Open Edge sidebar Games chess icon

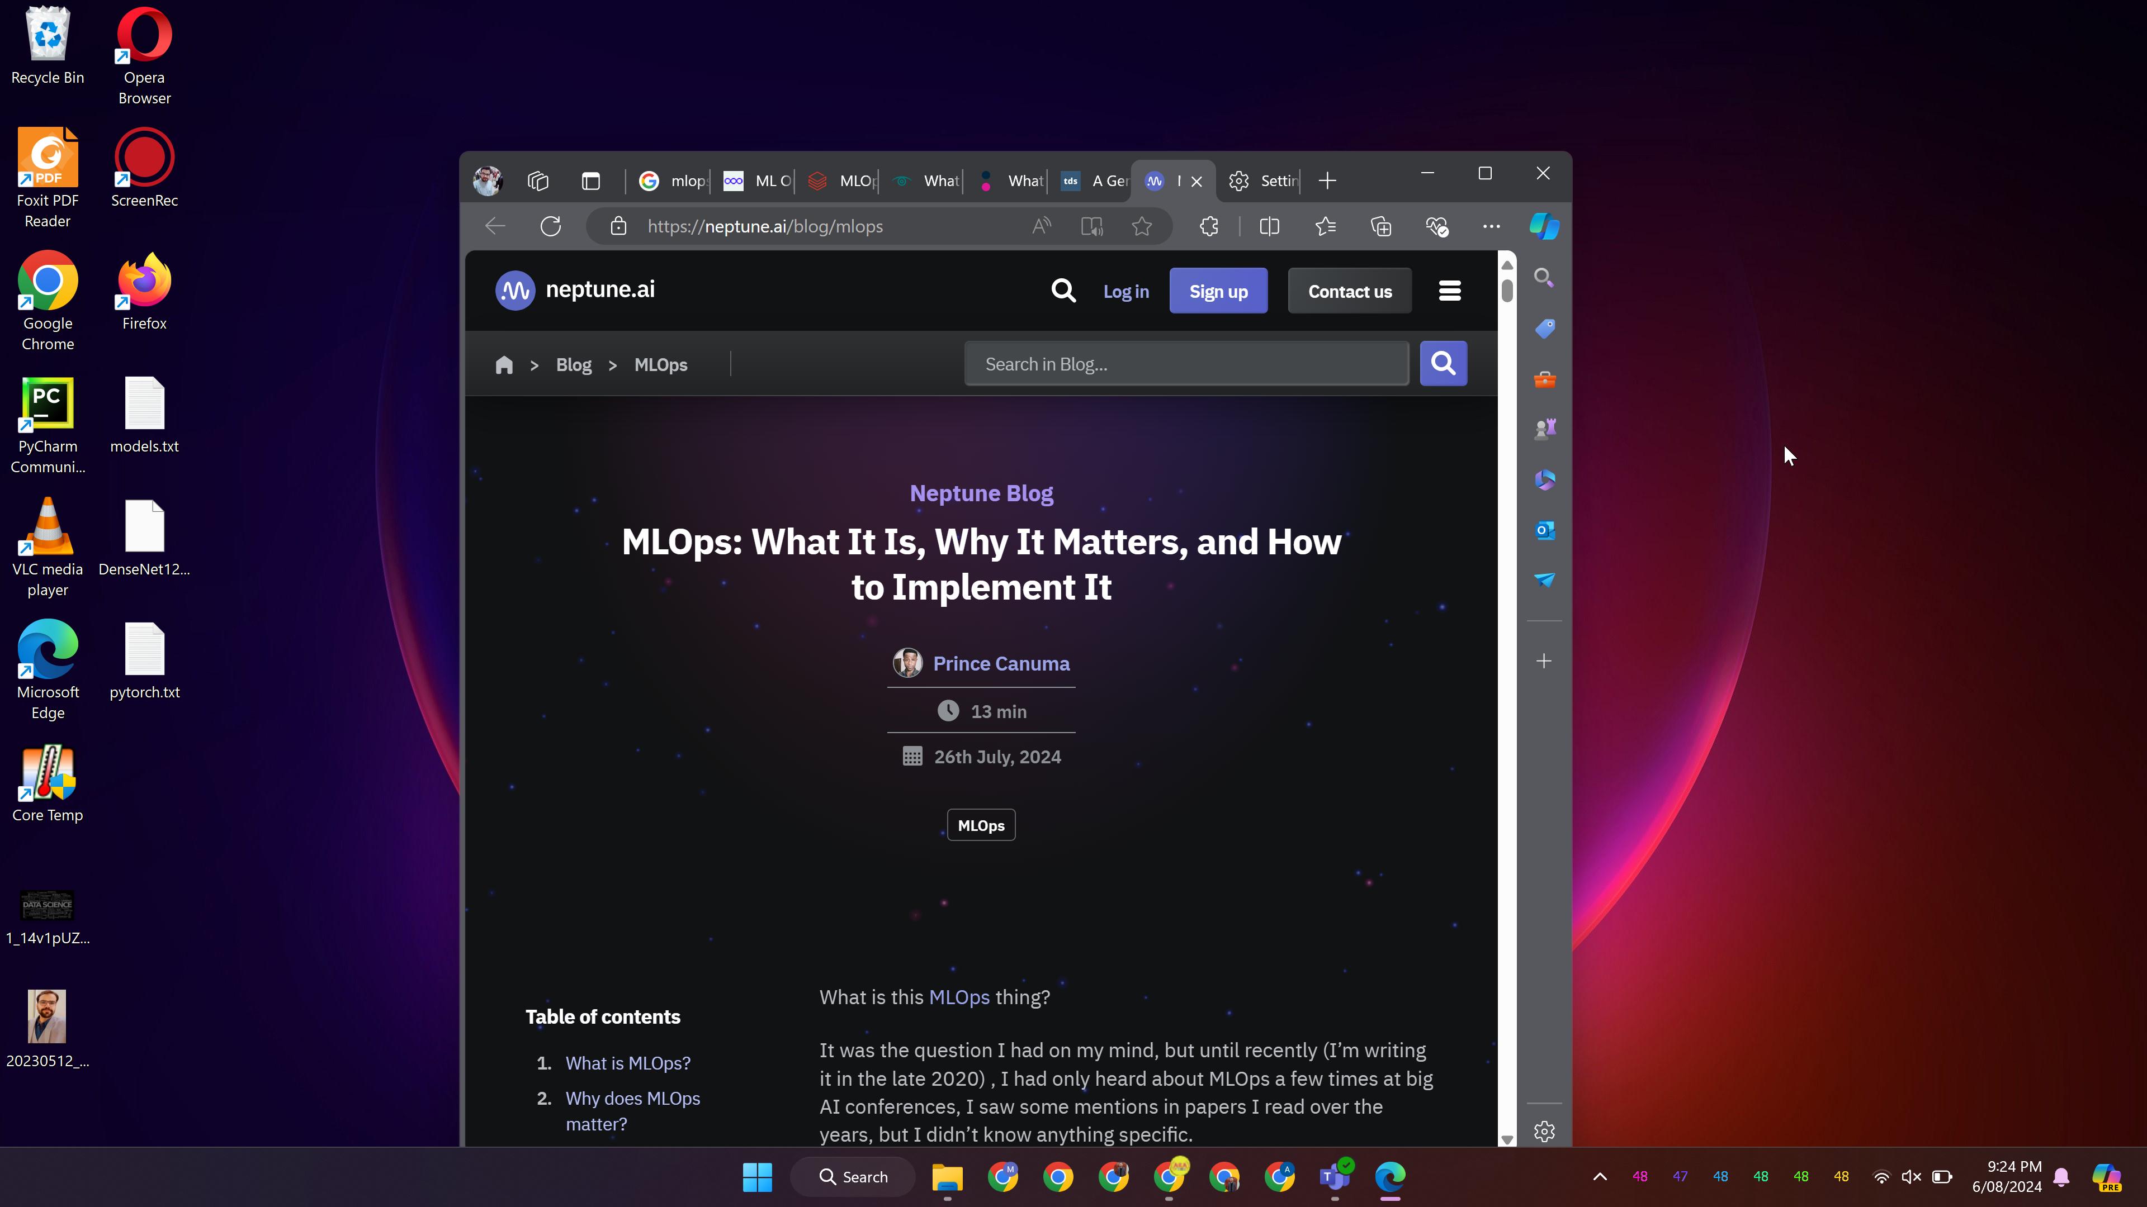1544,429
